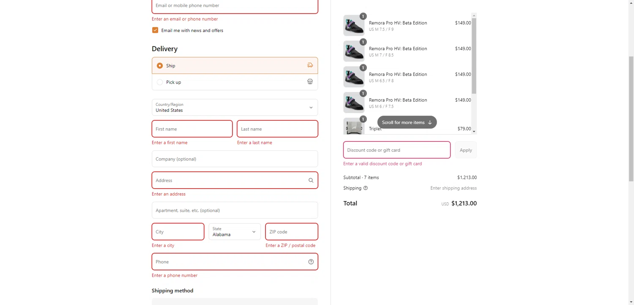
Task: Click the scroll up arrow in item list
Action: click(x=474, y=15)
